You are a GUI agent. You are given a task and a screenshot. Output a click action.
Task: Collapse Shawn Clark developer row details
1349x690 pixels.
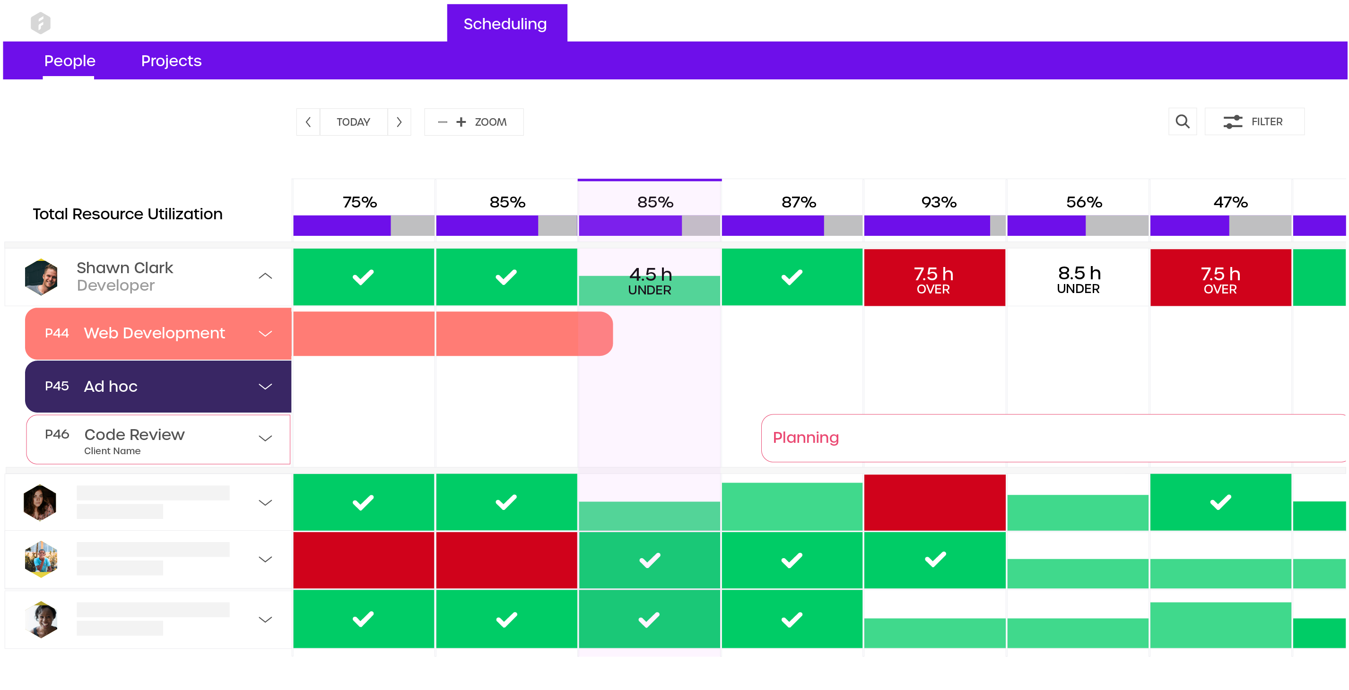coord(267,276)
